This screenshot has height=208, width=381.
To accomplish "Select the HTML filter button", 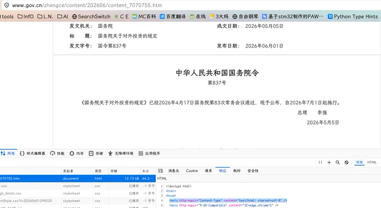I will point(372,162).
